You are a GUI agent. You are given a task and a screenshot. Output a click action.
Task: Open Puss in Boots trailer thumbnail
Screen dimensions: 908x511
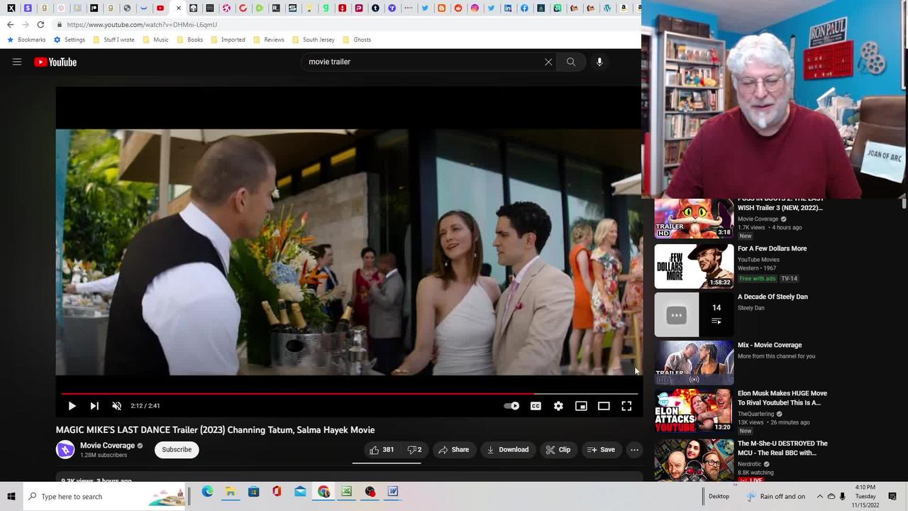click(x=694, y=219)
